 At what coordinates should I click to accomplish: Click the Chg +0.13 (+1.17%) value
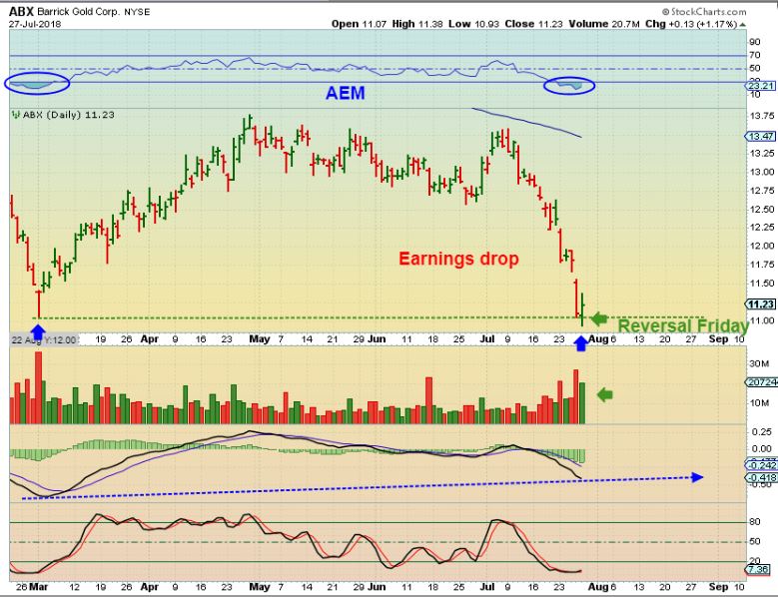[691, 24]
